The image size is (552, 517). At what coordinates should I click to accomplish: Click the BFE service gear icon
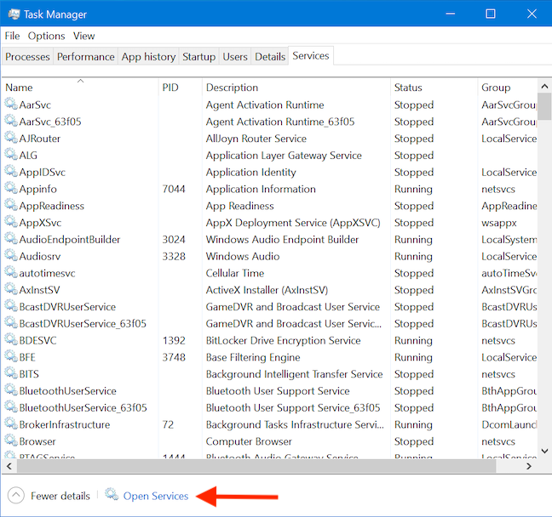tap(11, 357)
